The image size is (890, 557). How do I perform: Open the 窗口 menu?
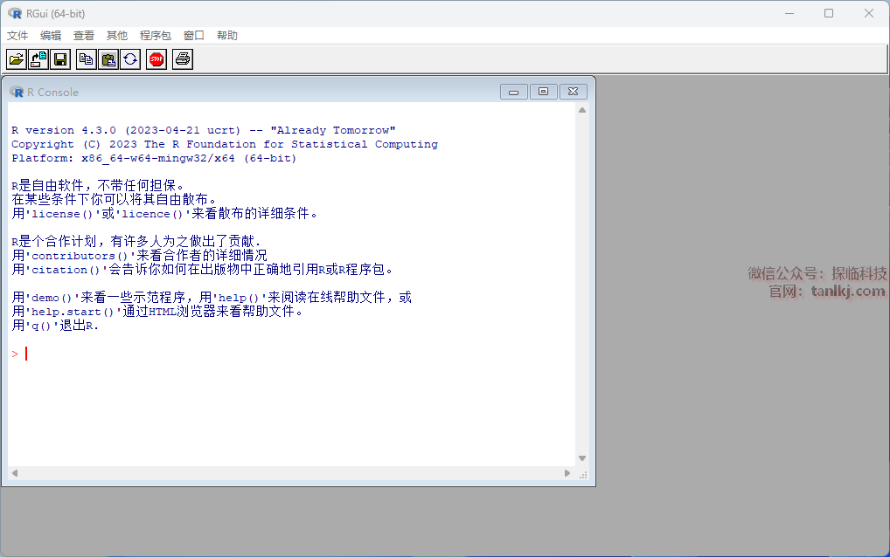click(x=193, y=35)
